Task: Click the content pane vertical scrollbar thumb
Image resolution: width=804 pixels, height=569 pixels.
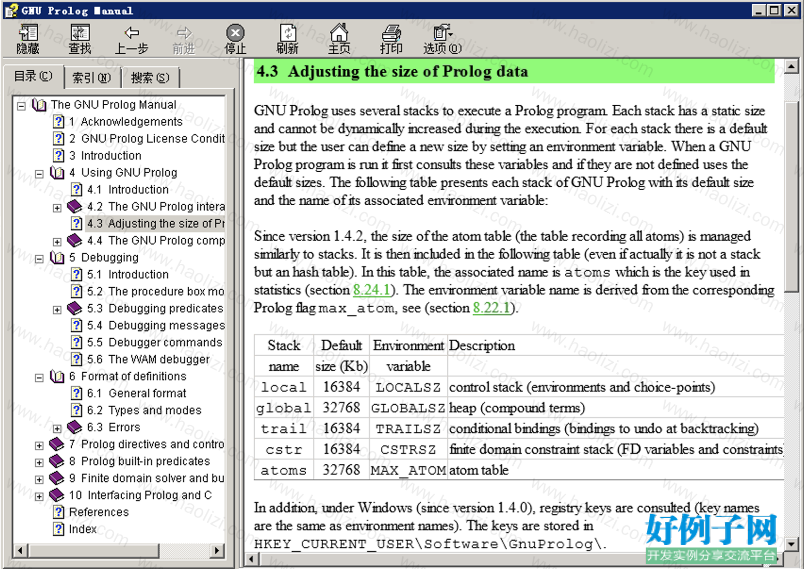Action: click(791, 197)
